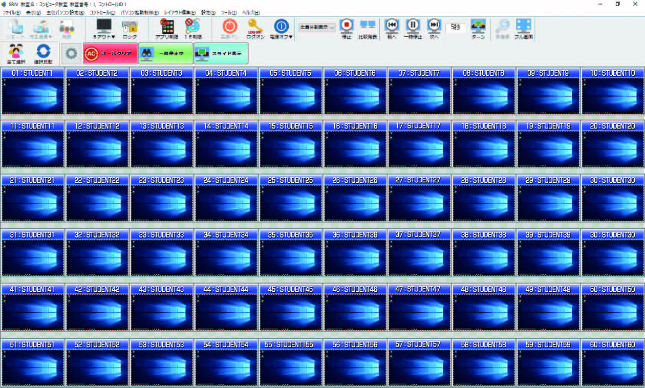Screen dimensions: 645x388
Task: Select the 60 : STUDENT60 screen thumbnail
Action: pos(613,367)
